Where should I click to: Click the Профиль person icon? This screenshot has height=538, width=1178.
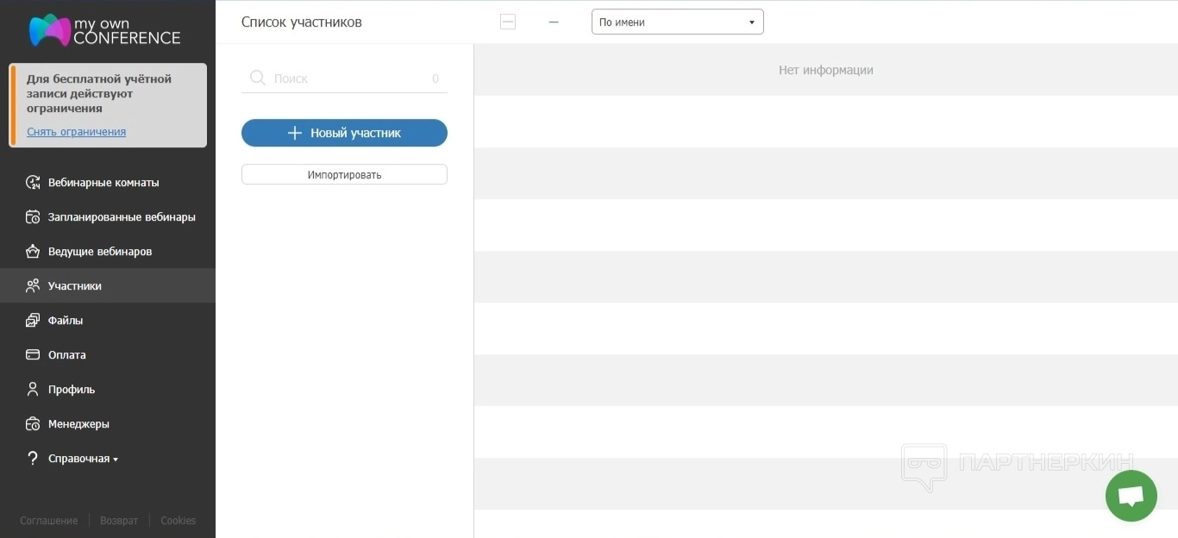(33, 389)
